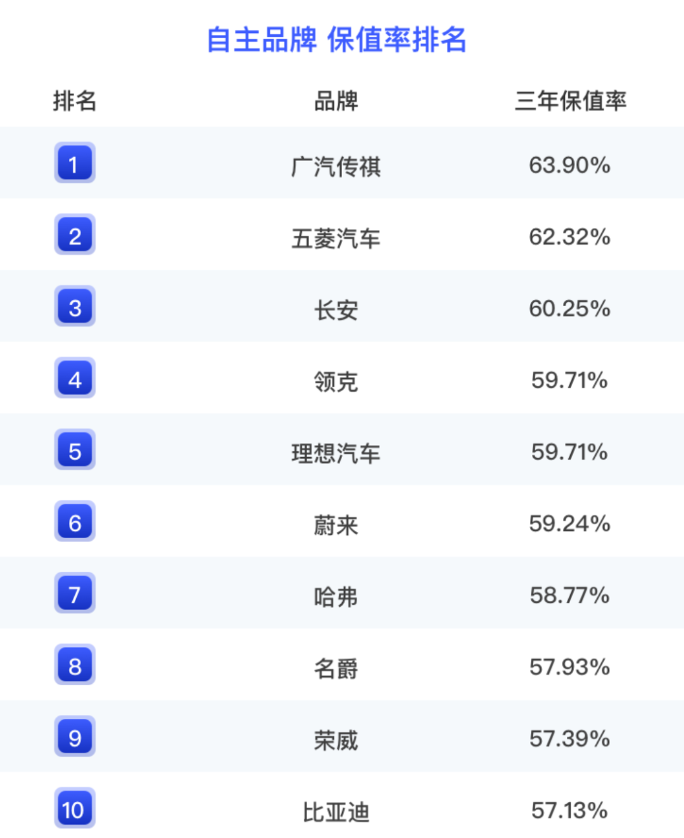Click the rank 1 badge icon

coord(75,163)
